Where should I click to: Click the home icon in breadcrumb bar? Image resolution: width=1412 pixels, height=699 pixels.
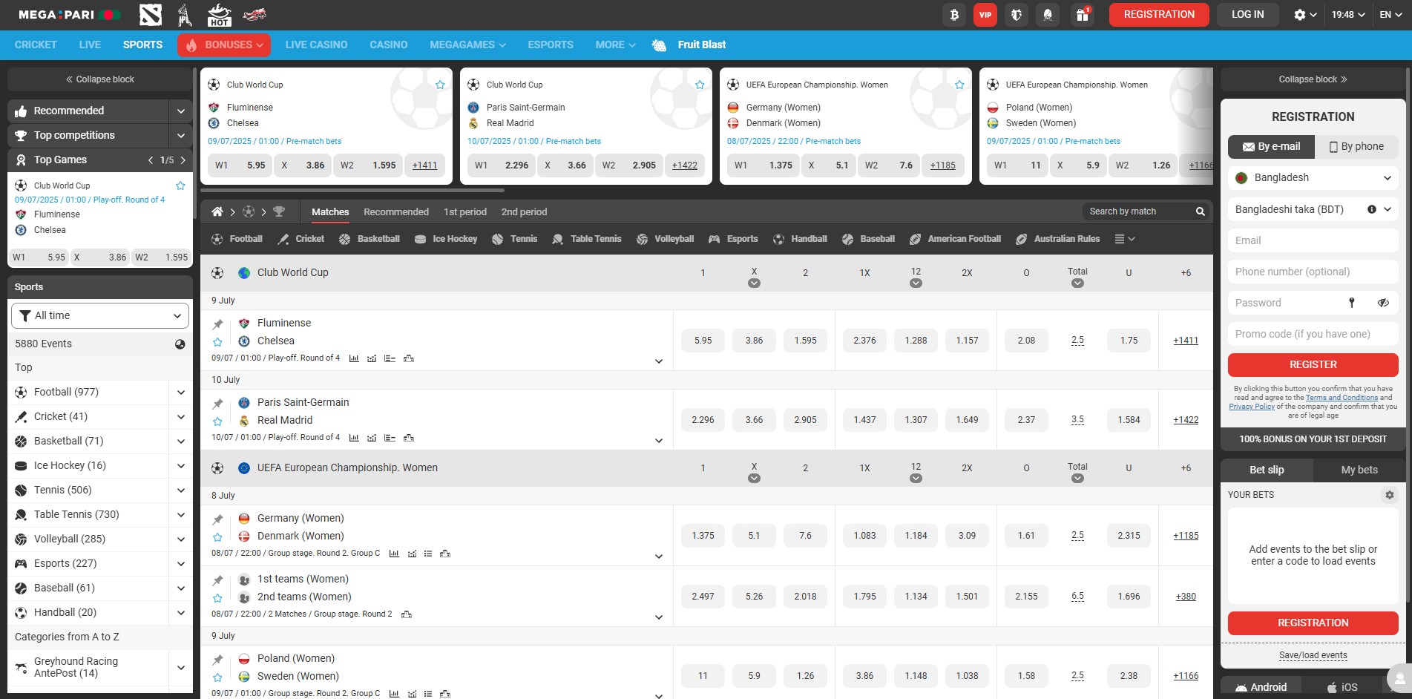217,212
